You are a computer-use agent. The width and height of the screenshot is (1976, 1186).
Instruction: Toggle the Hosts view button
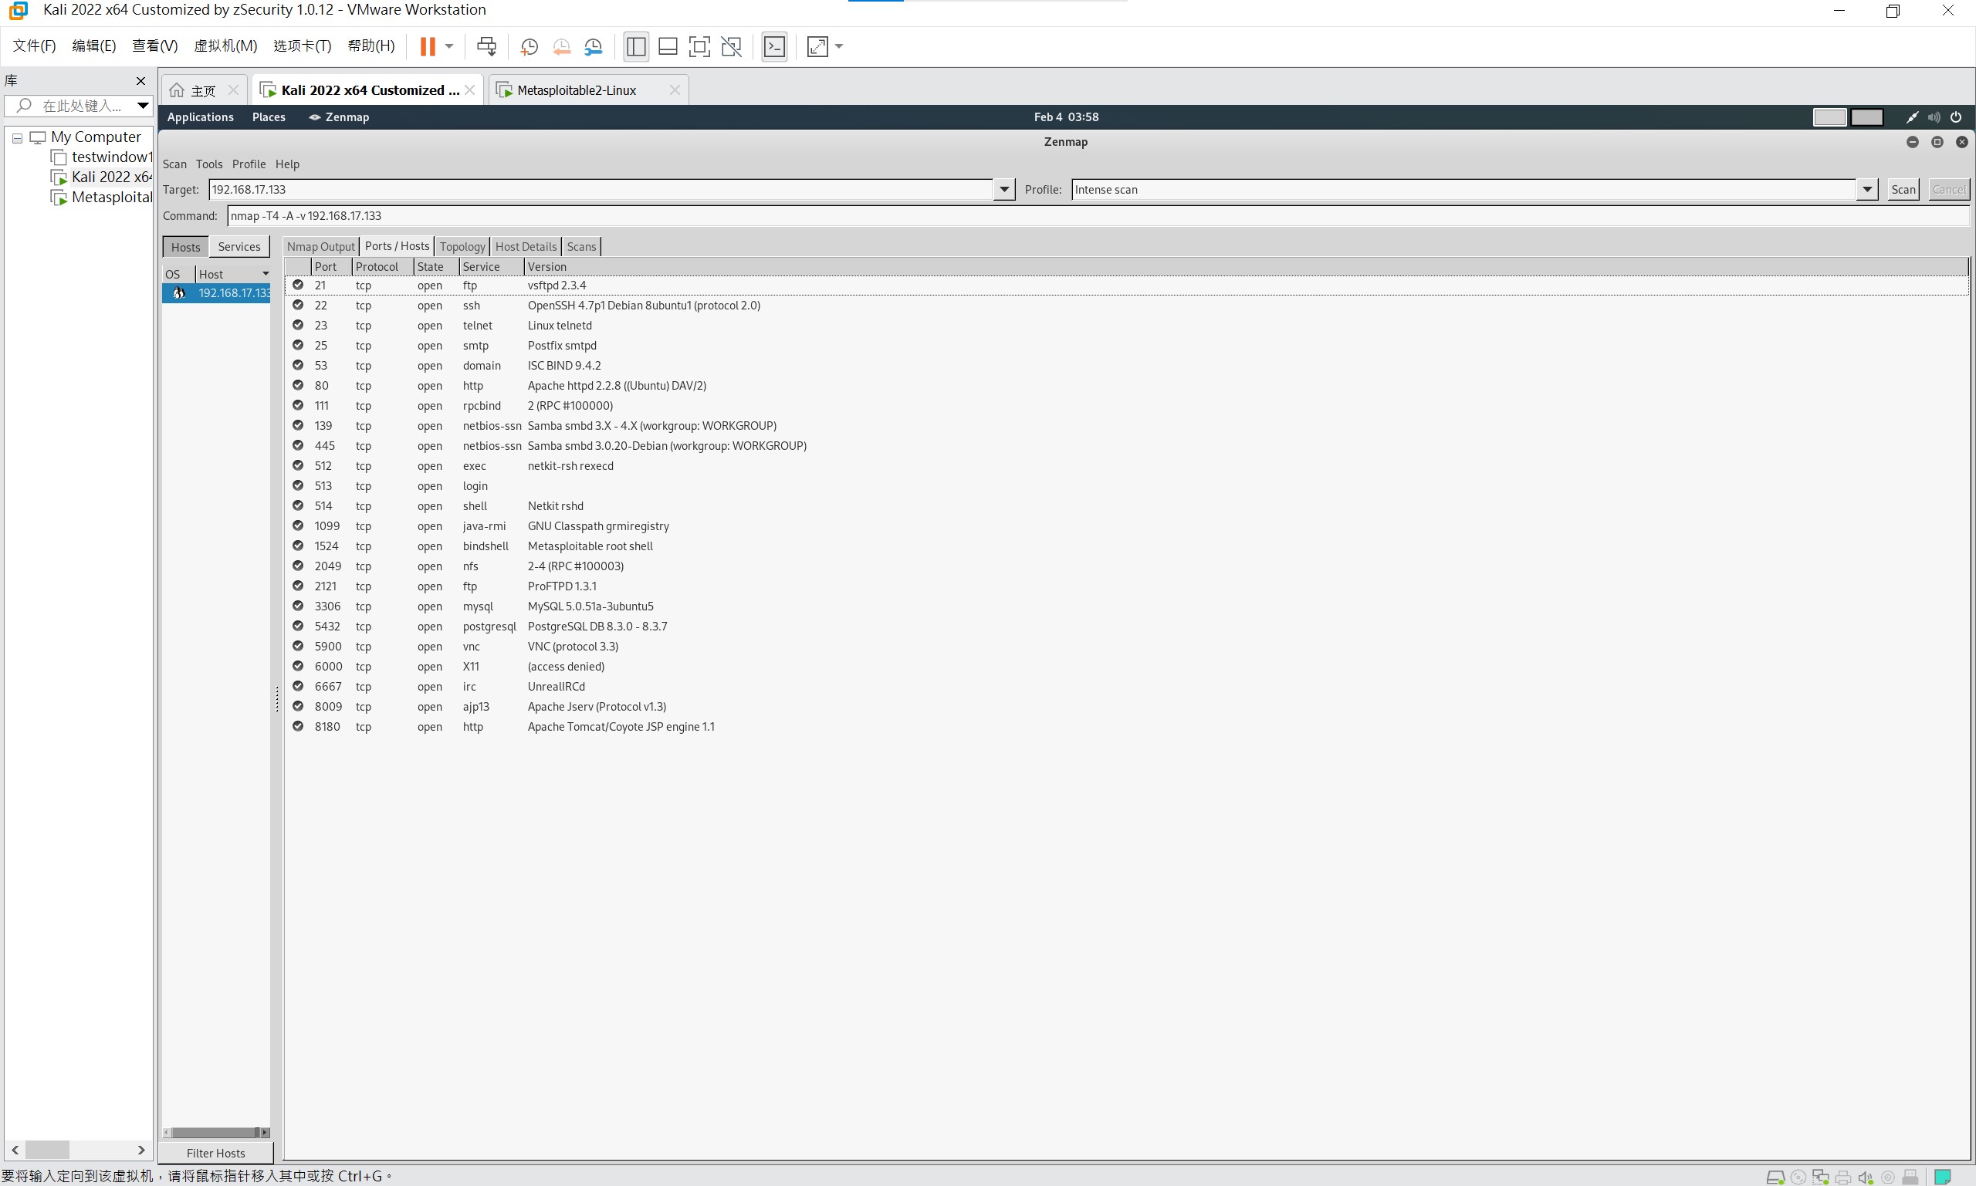pos(185,247)
